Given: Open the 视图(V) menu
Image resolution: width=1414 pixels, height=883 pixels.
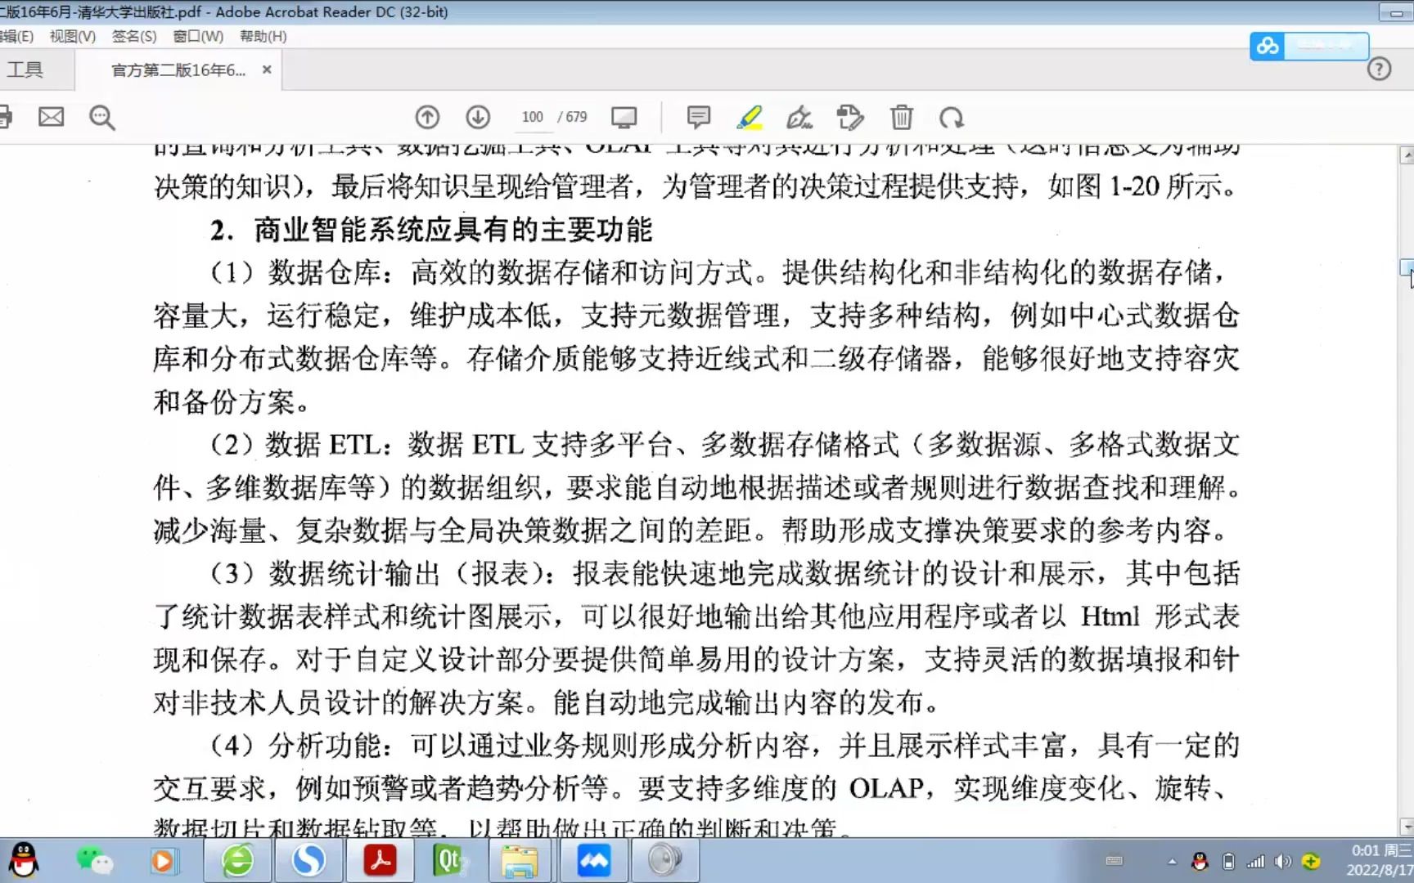Looking at the screenshot, I should 72,36.
